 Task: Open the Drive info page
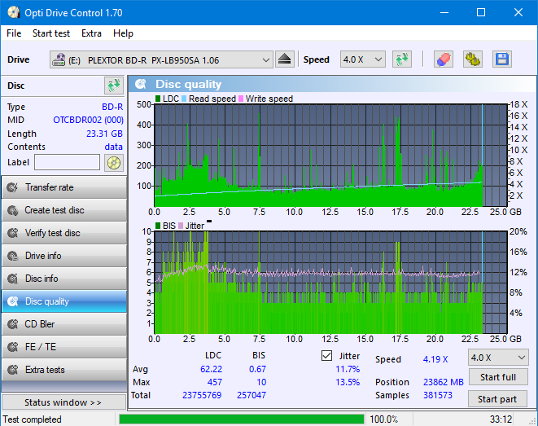point(64,256)
